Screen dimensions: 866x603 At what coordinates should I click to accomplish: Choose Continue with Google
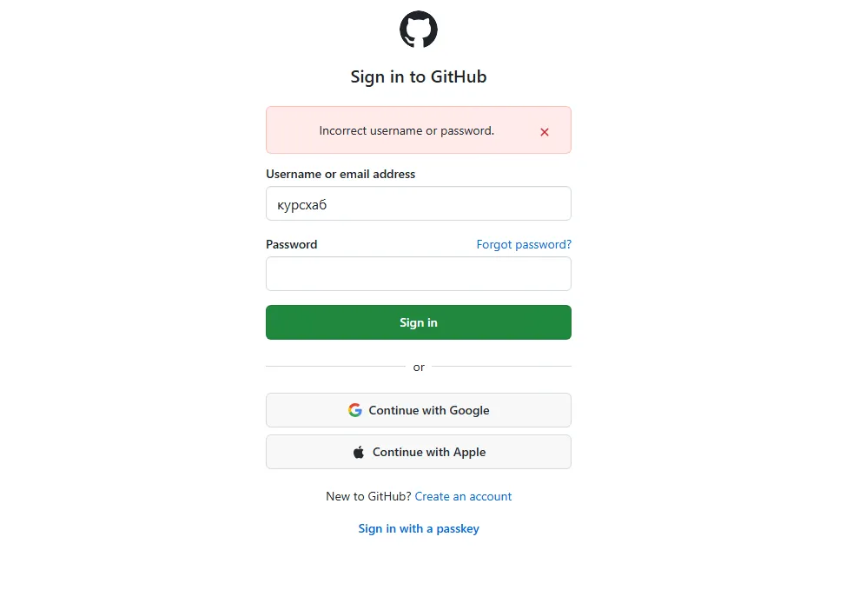[x=419, y=410]
